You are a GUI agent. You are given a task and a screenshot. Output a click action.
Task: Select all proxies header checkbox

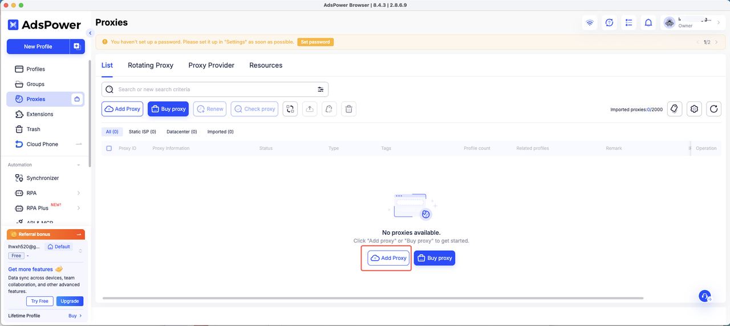(109, 148)
